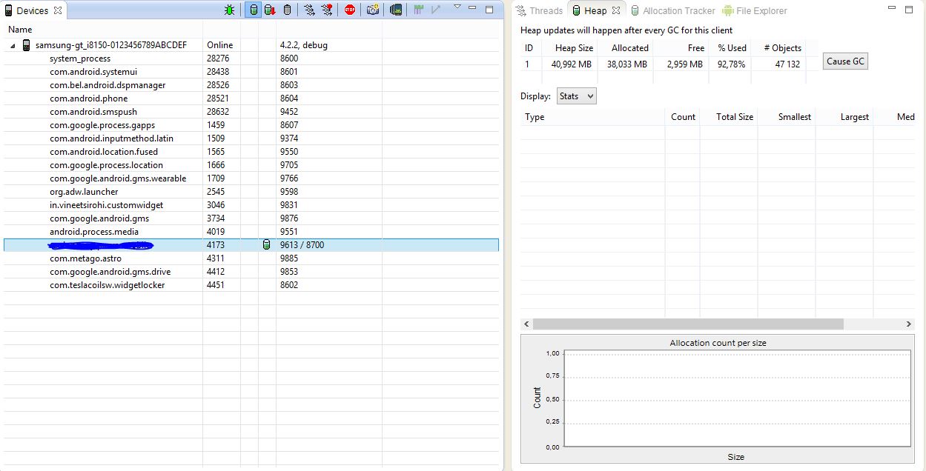Open the Devices view menu triangle
The image size is (926, 471).
tap(457, 7)
